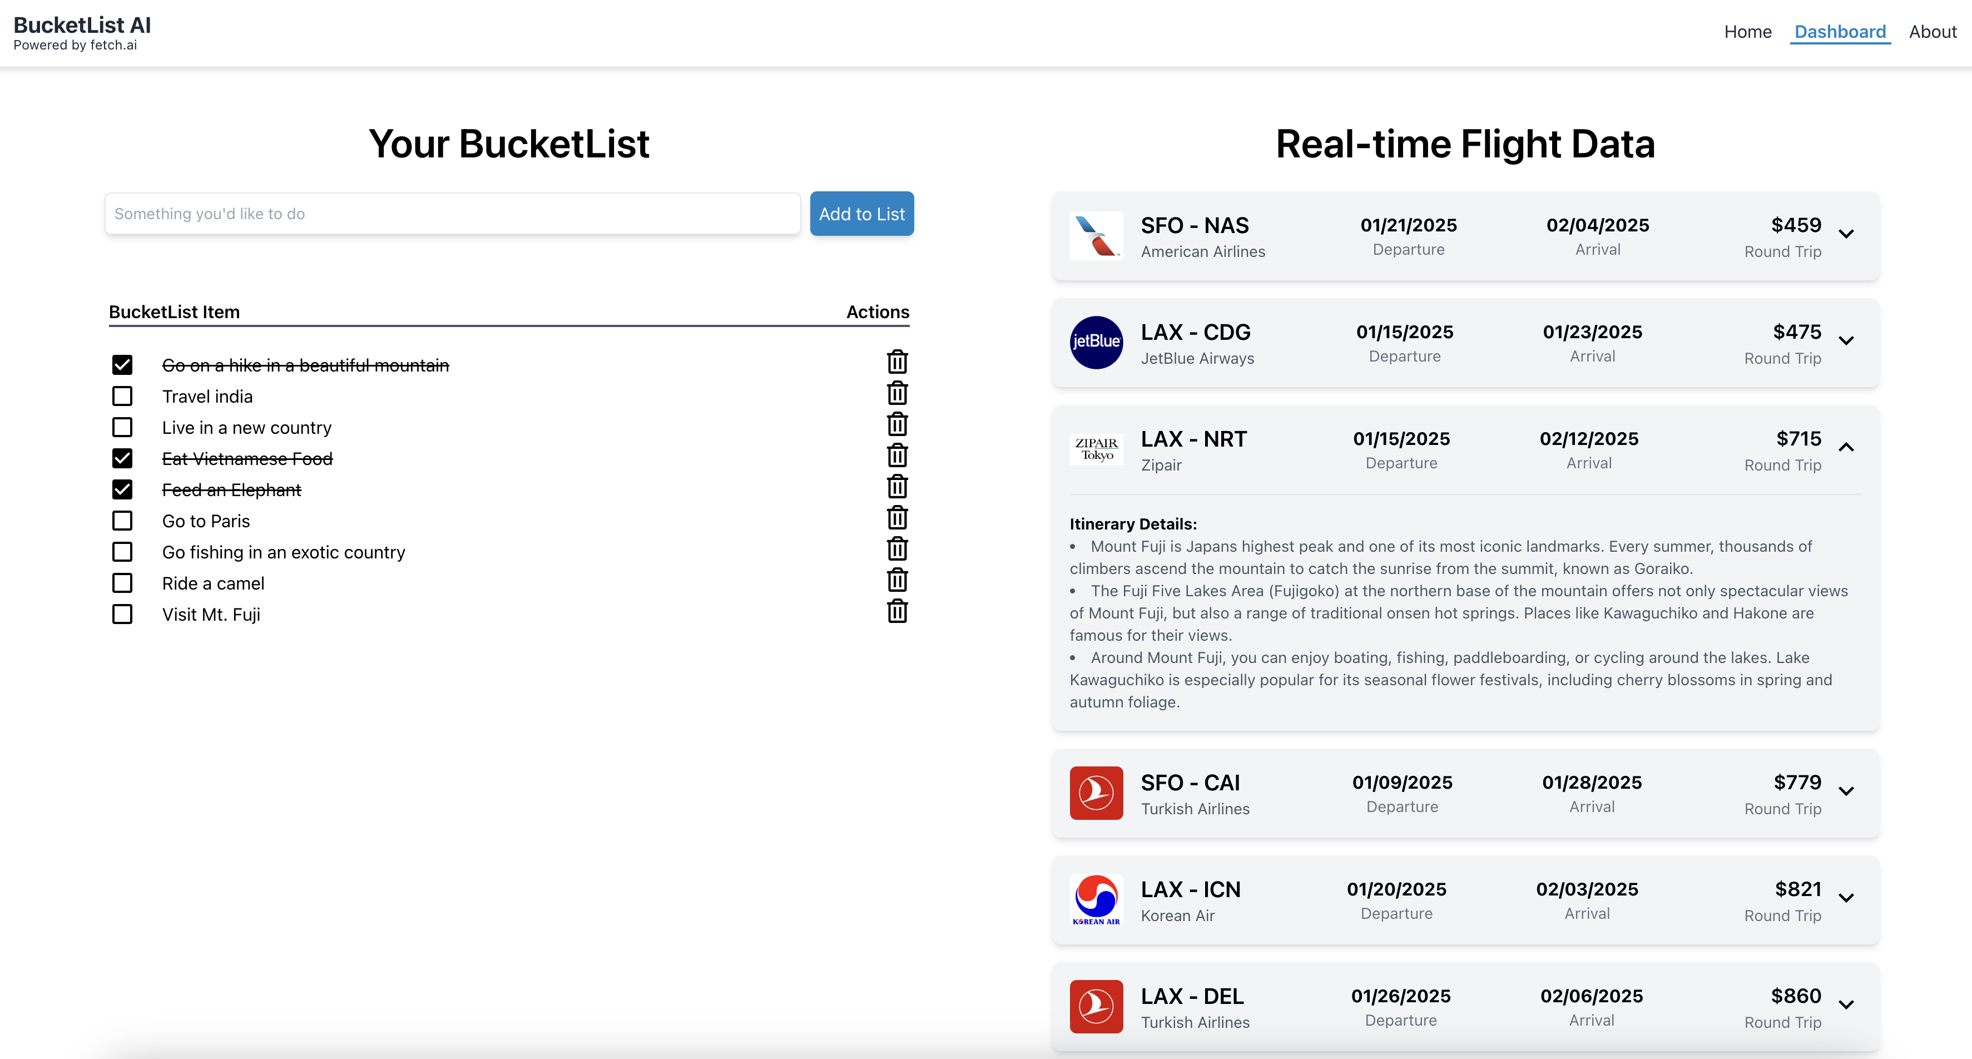Open the About page link

[1932, 32]
